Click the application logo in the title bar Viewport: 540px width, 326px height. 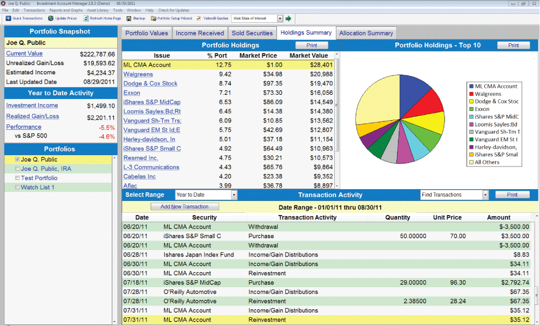(x=3, y=3)
